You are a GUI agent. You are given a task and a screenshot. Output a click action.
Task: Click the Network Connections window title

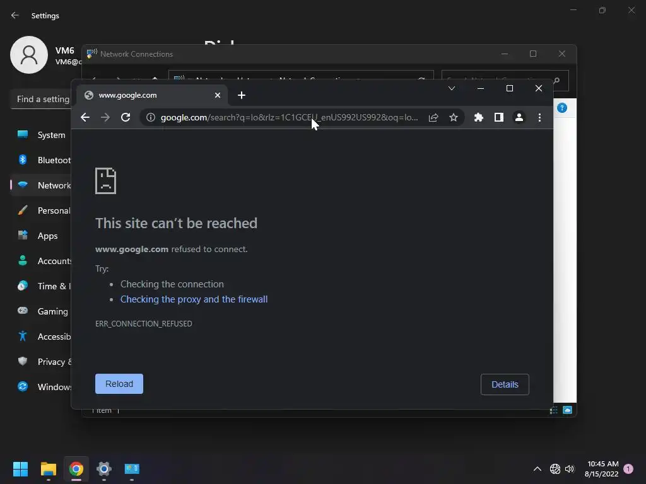pos(136,54)
